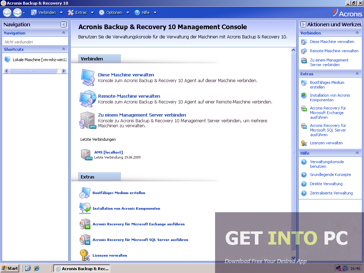Click the Windows Start button
This screenshot has width=364, height=273.
click(x=10, y=268)
